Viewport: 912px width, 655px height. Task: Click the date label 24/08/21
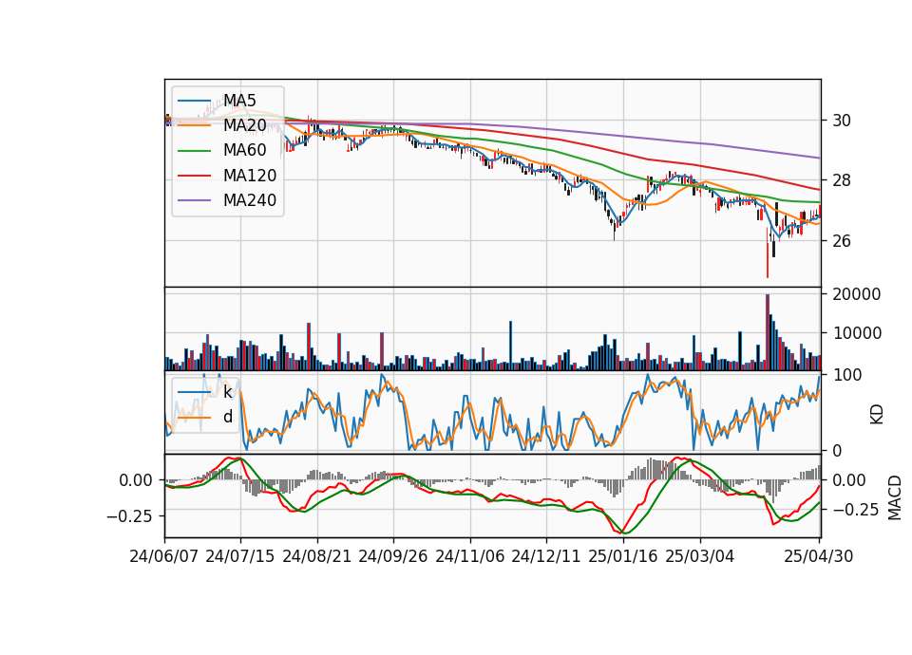(x=317, y=556)
